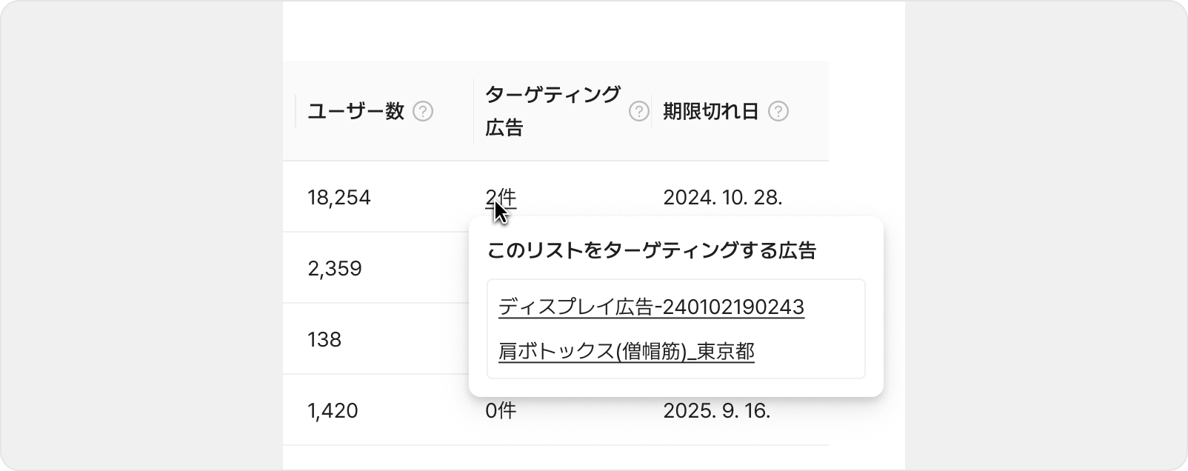
Task: Select the 期限切れ日 column header
Action: 711,111
